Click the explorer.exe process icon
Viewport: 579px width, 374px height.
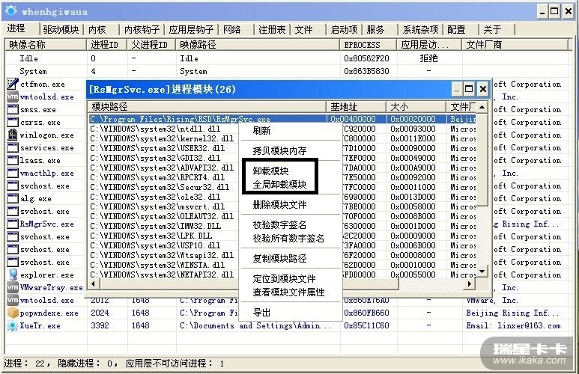(x=13, y=275)
